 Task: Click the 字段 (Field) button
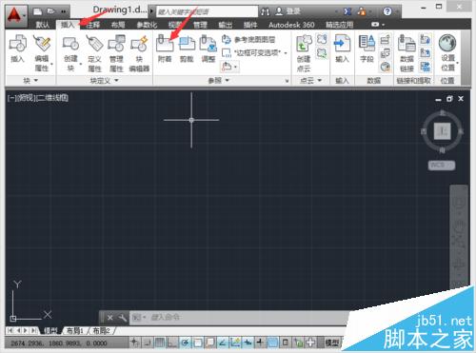point(367,49)
